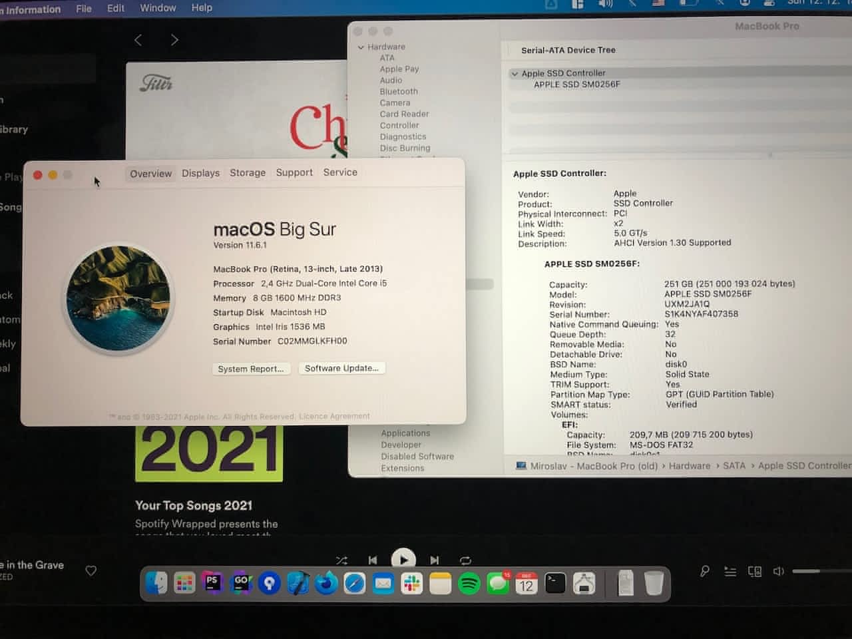The image size is (852, 639).
Task: Open Calendar from the Dock
Action: pos(527,584)
